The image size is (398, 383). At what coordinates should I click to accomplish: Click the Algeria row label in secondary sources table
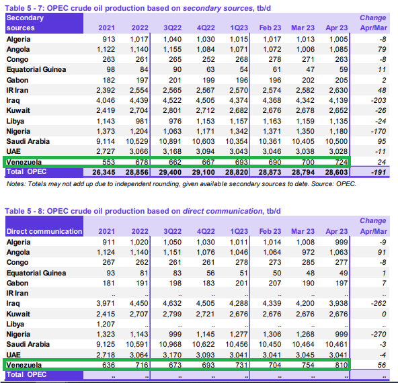click(x=18, y=40)
